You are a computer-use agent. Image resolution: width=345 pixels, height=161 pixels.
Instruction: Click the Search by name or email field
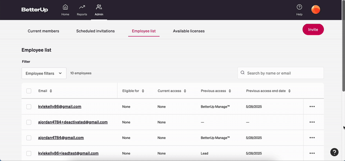(281, 73)
